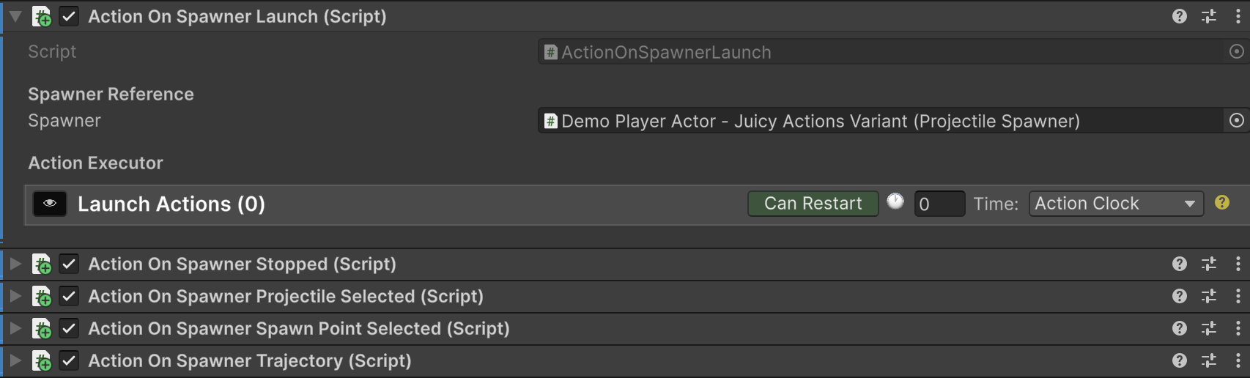Toggle the Launch Actions eye visibility

click(50, 204)
